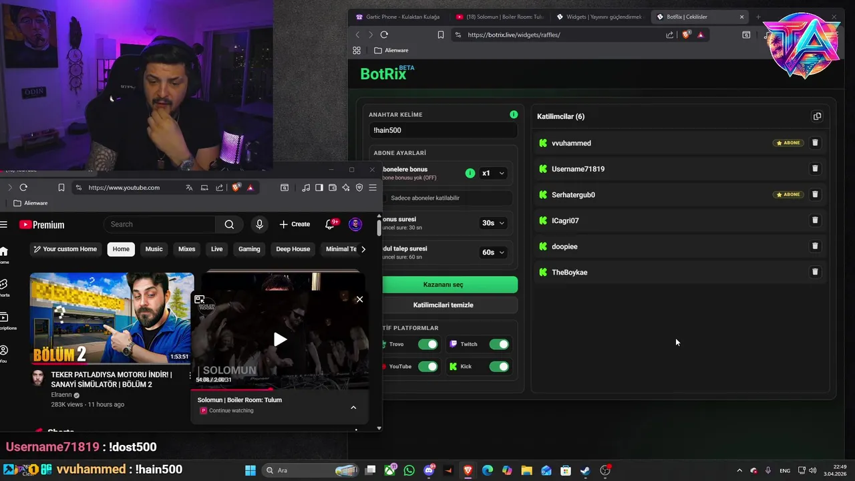Open the Teker Patladiysa video thumbnail
855x481 pixels.
pos(112,318)
